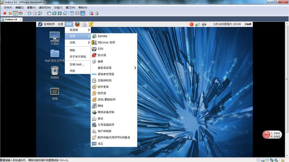Viewport: 289px width, 162px height.
Task: Click the volume icon in the top panel
Action: click(x=204, y=24)
